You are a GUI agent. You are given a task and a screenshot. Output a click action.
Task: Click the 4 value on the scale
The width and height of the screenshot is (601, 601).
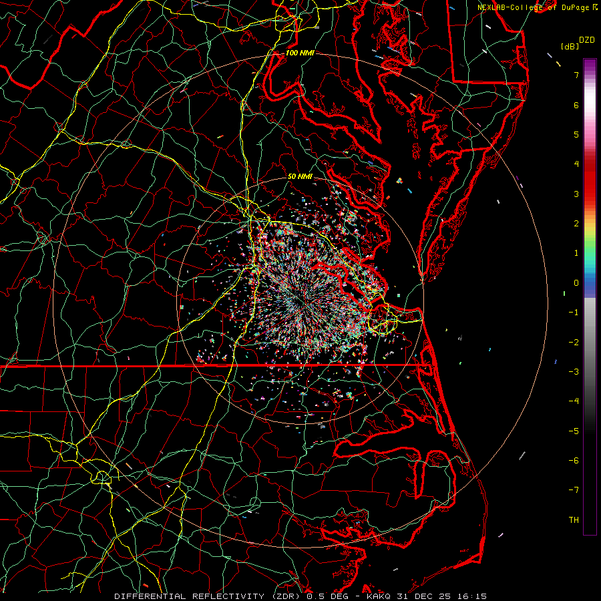click(576, 164)
